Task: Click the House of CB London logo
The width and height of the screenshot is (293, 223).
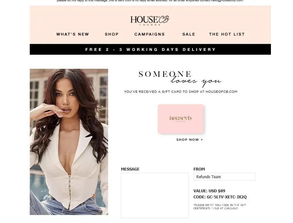Action: click(x=150, y=20)
